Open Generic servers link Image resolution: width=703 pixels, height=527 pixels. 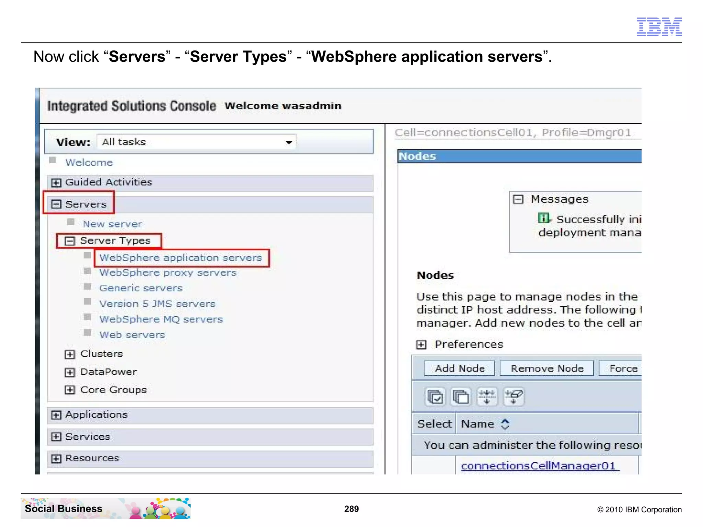[141, 288]
